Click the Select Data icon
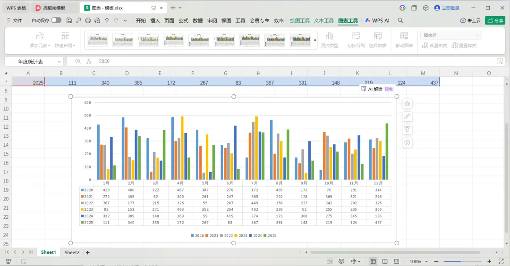Image resolution: width=510 pixels, height=266 pixels. (378, 40)
